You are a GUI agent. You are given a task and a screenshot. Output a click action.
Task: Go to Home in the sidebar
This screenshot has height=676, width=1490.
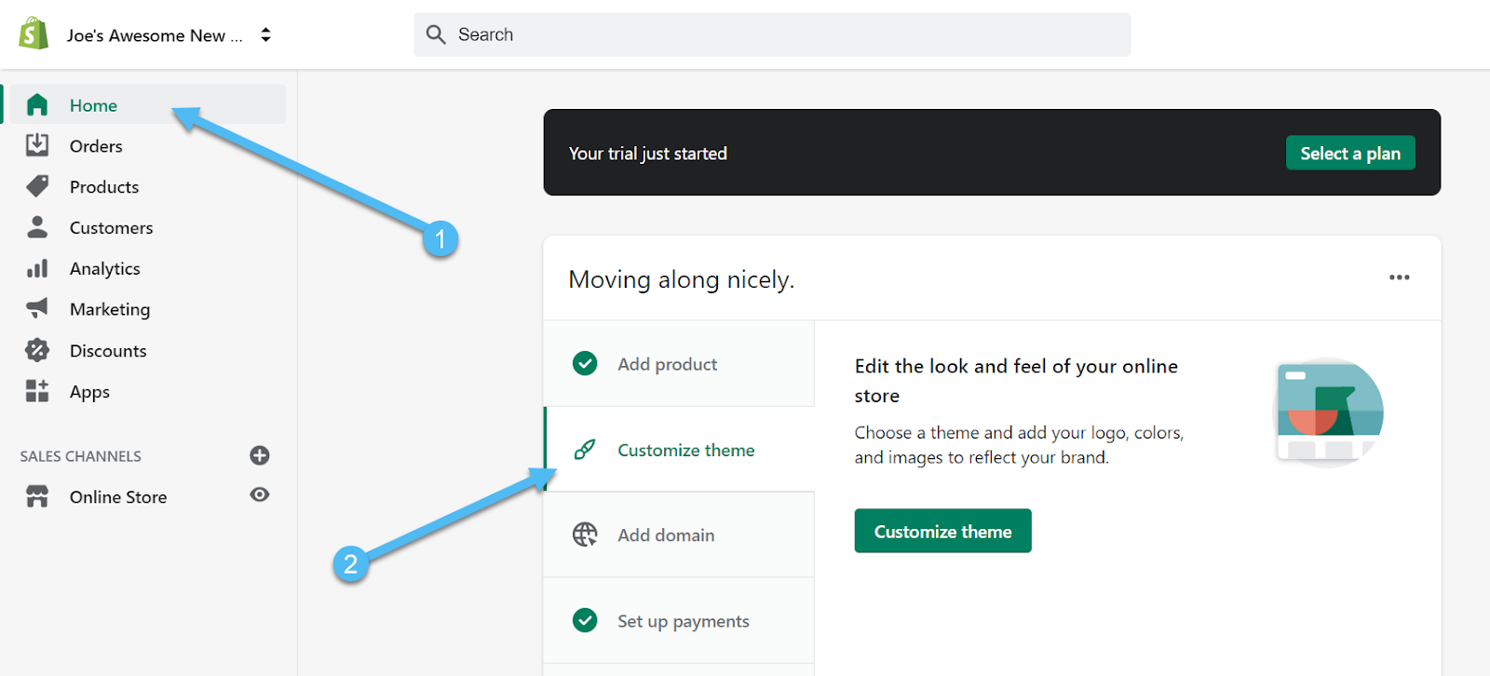[x=93, y=105]
